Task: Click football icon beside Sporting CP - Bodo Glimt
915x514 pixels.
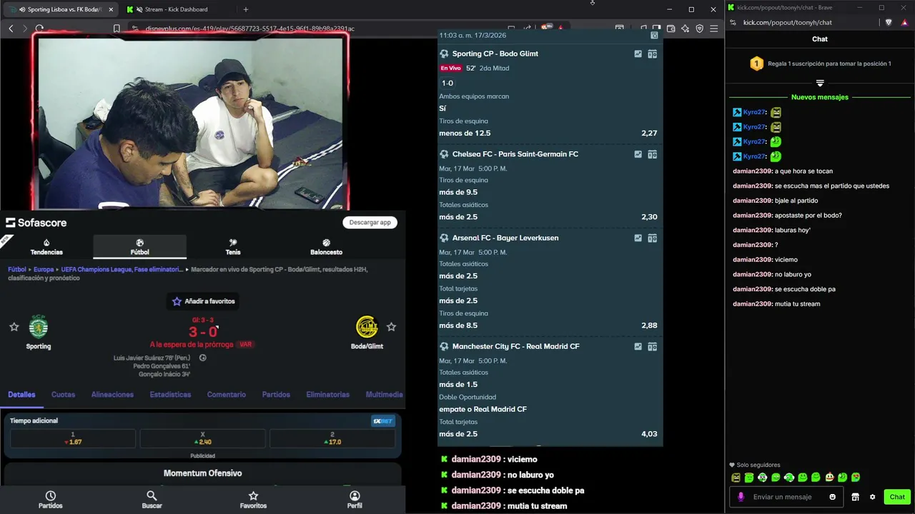Action: tap(444, 54)
